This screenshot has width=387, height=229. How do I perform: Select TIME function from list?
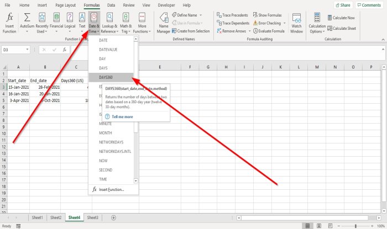(111, 179)
